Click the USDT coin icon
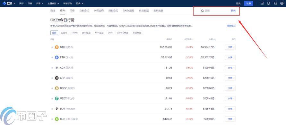Screen dimensions: 286x125 (57, 98)
